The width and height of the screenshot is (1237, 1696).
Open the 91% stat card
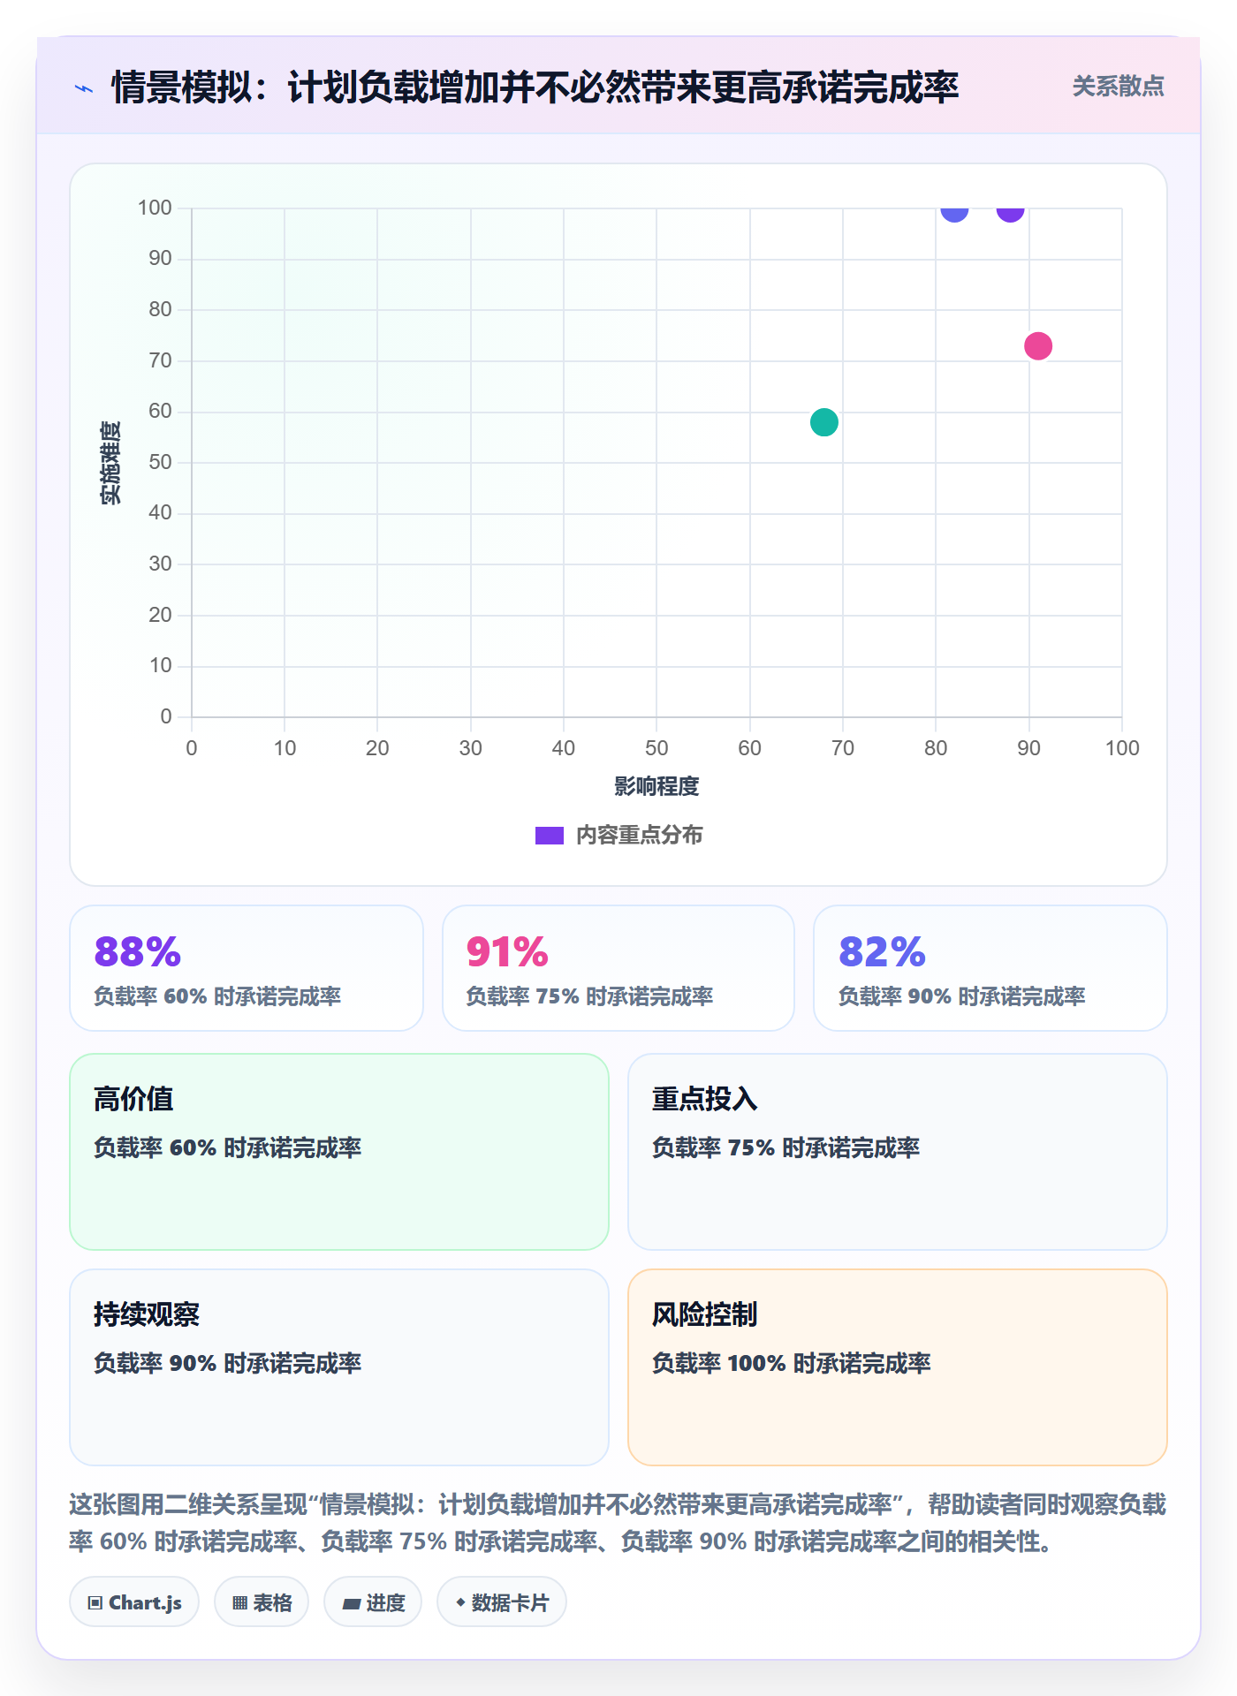click(618, 968)
